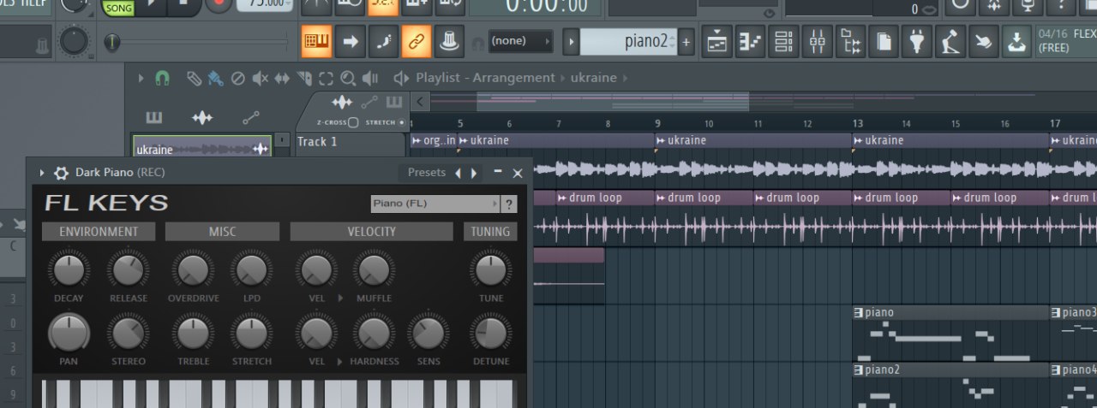This screenshot has height=408, width=1097.
Task: Open the Presets menu in Dark Piano
Action: pos(426,173)
